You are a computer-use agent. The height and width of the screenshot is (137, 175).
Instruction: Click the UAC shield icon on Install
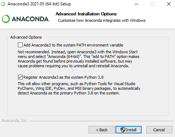[123, 130]
